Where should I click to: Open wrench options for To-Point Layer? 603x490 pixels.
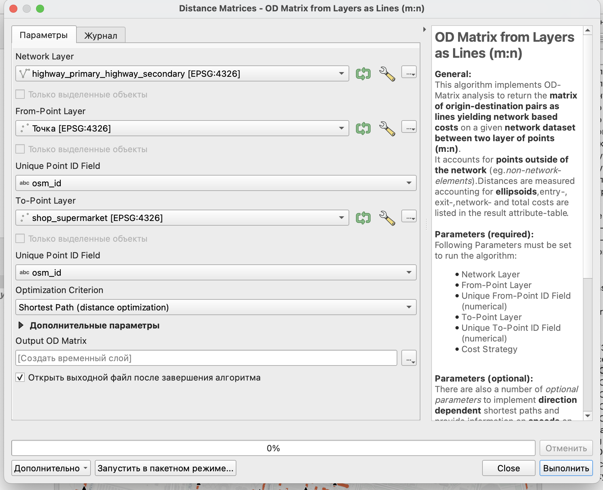387,218
